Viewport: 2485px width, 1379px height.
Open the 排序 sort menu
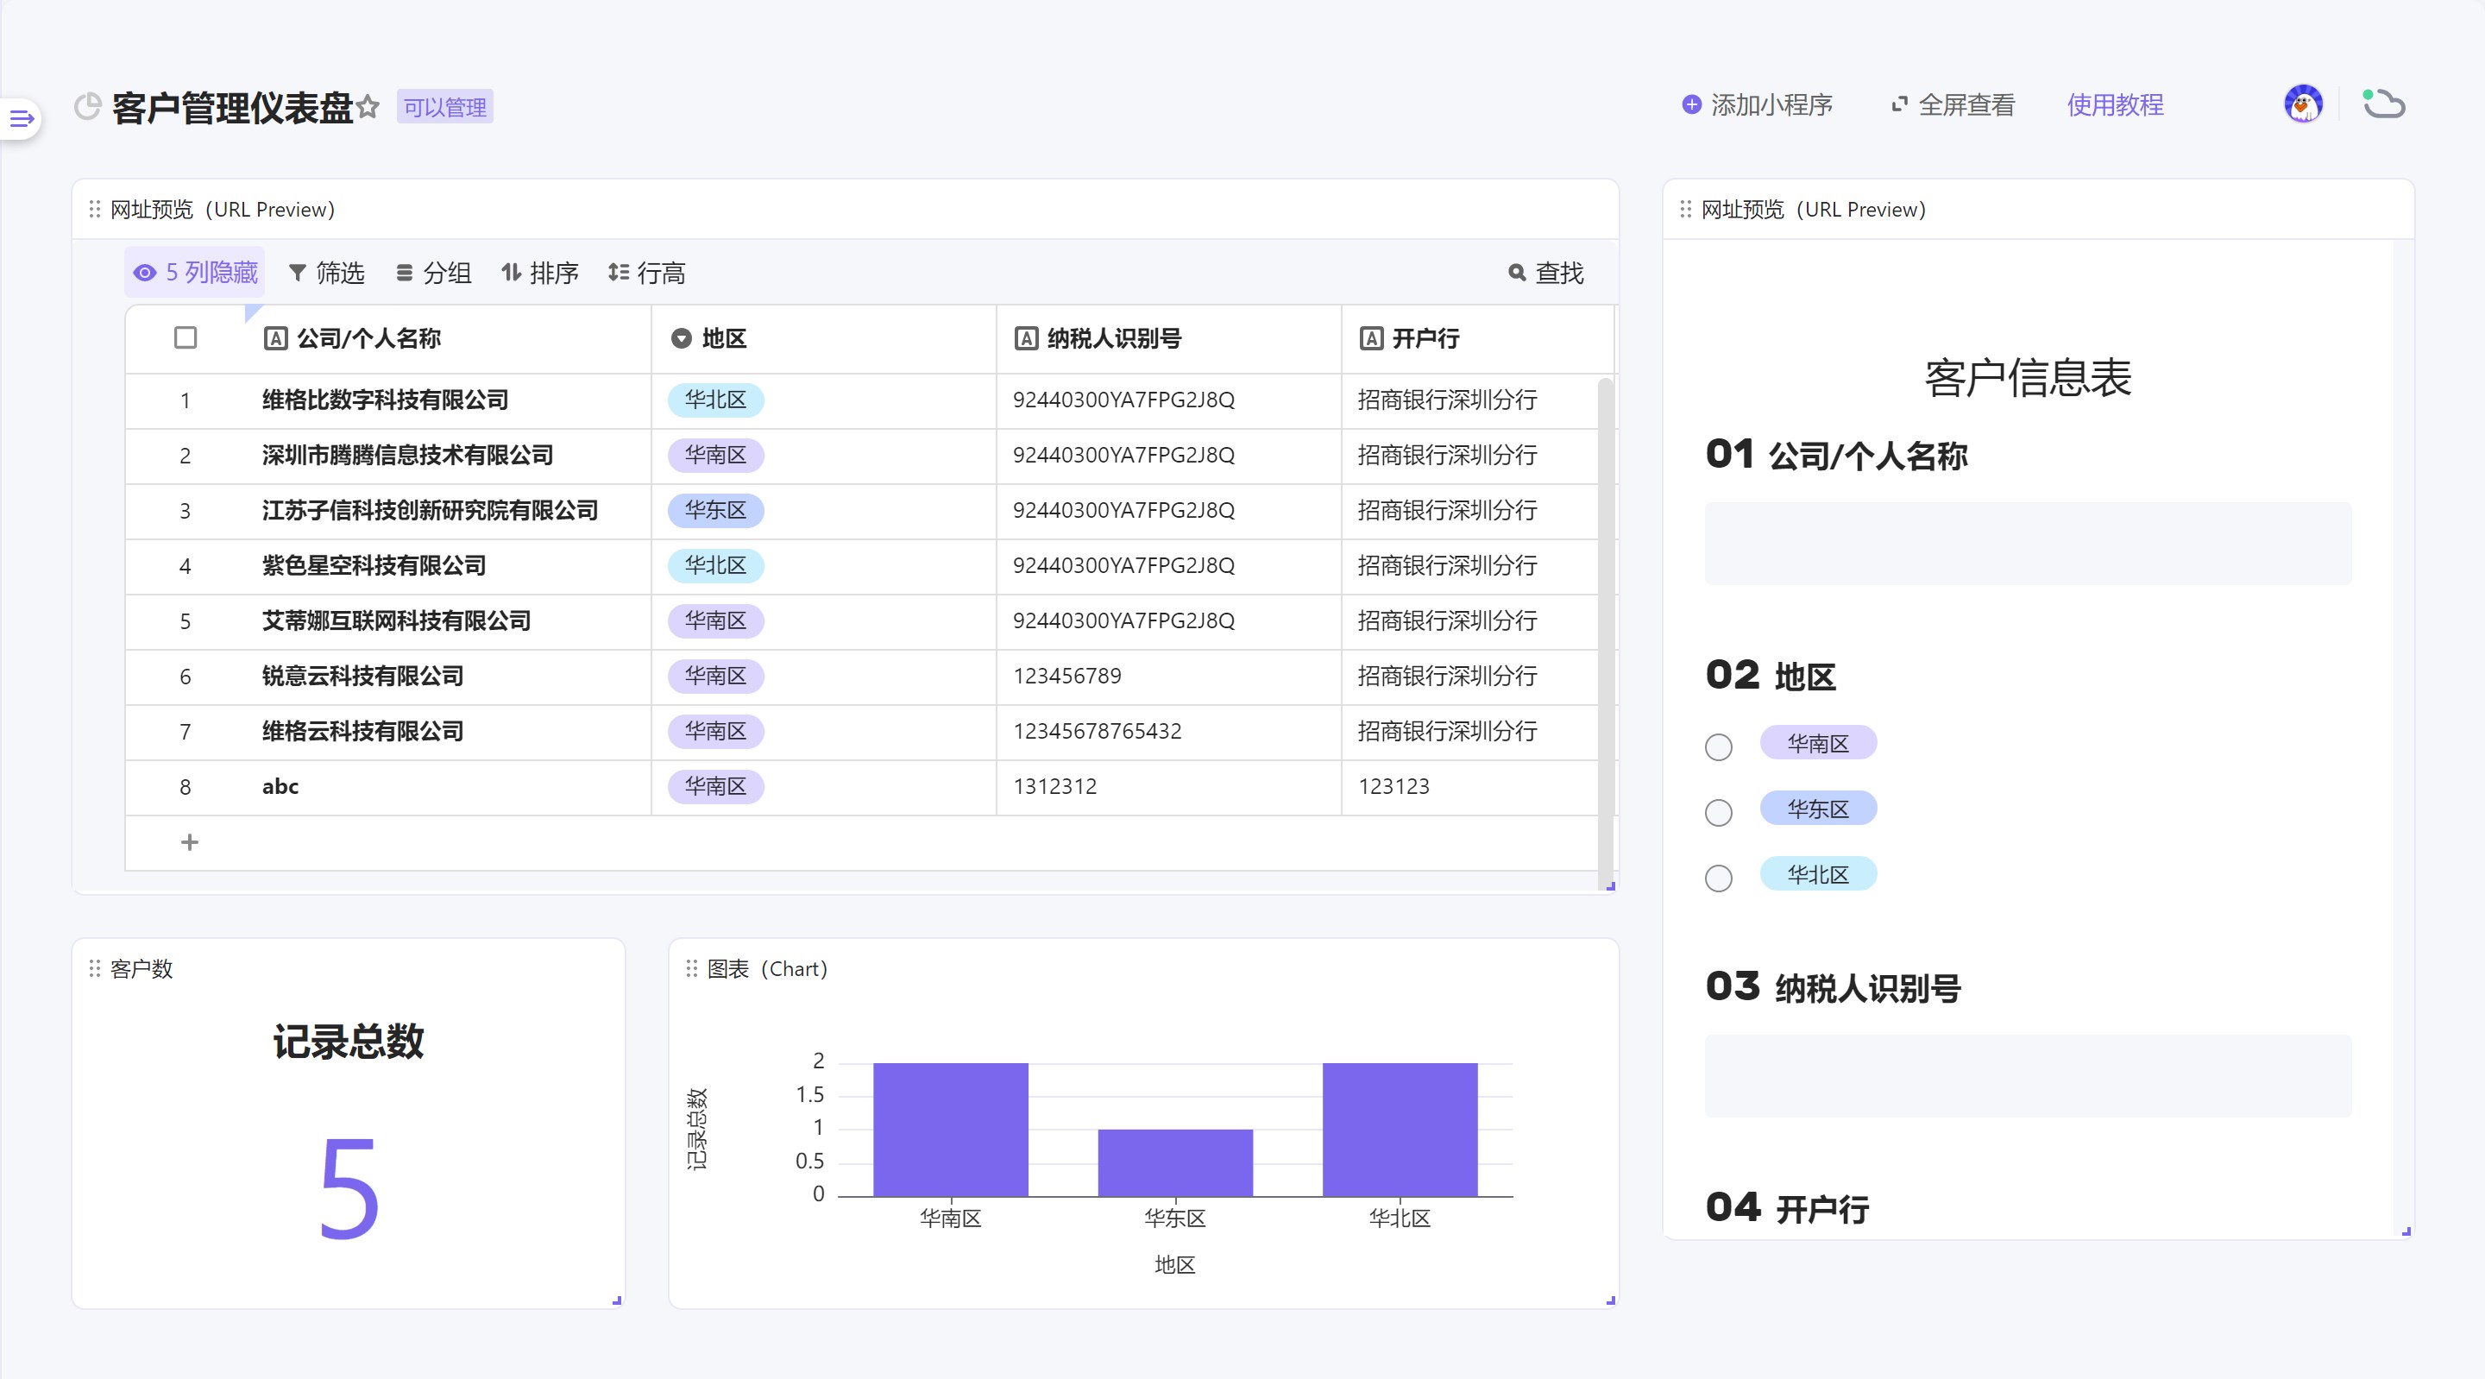coord(540,273)
